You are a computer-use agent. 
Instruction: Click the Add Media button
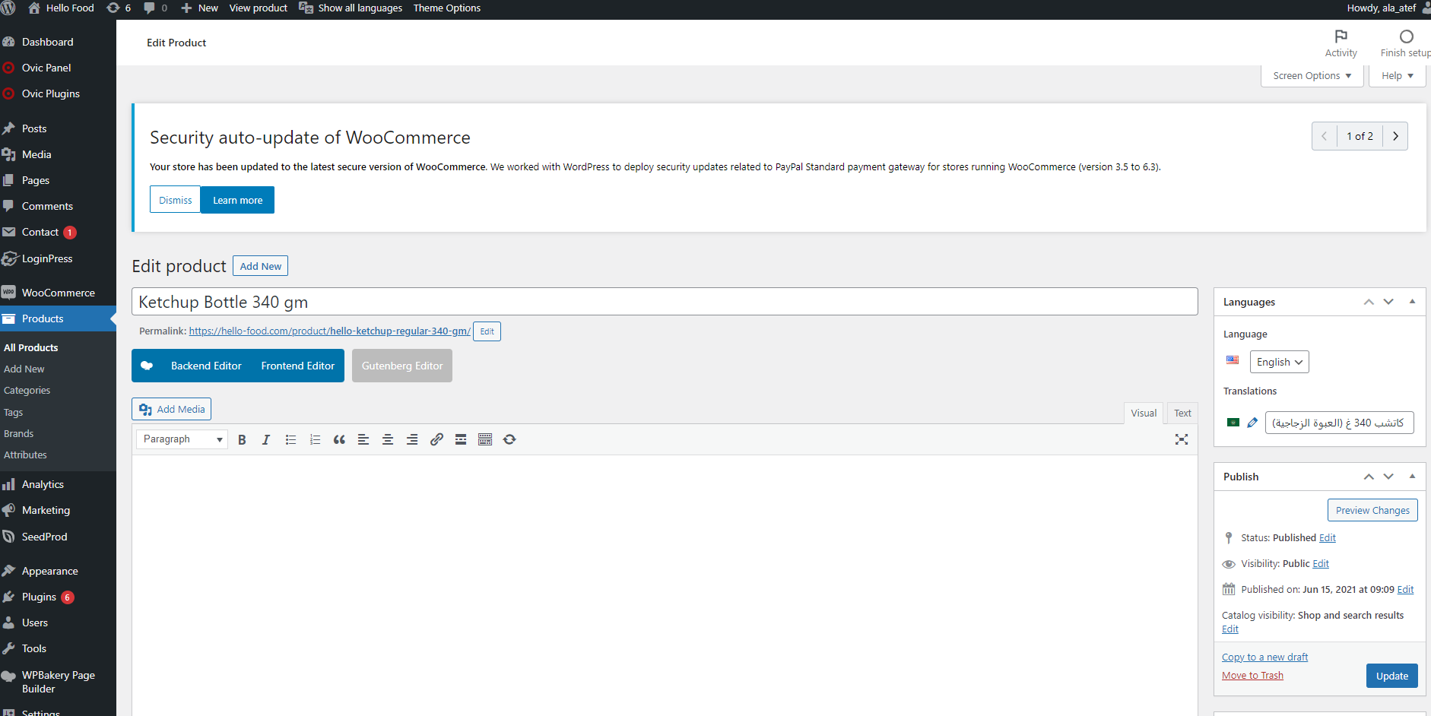[x=171, y=409]
